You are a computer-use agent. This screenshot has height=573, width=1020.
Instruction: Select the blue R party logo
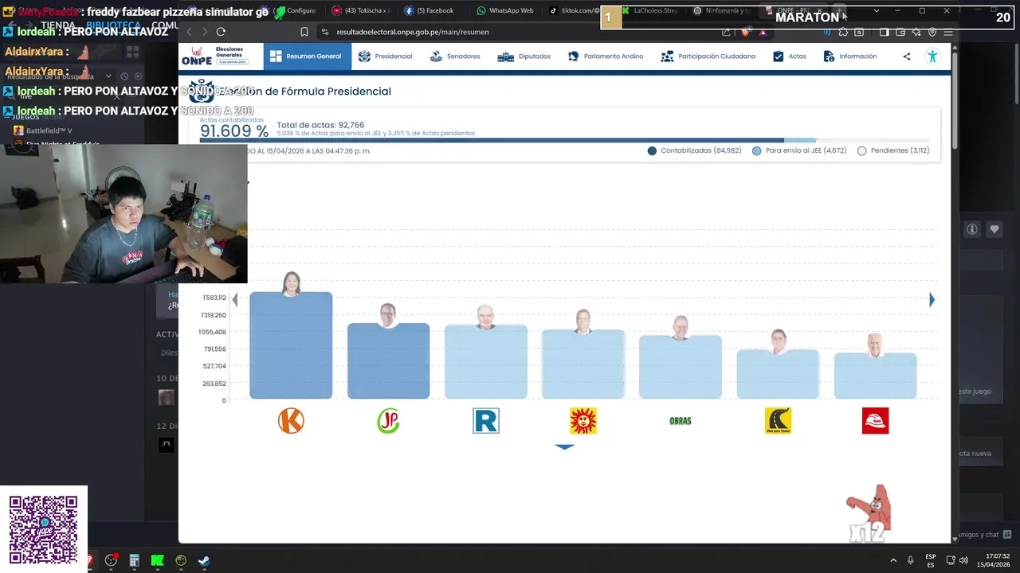point(486,420)
